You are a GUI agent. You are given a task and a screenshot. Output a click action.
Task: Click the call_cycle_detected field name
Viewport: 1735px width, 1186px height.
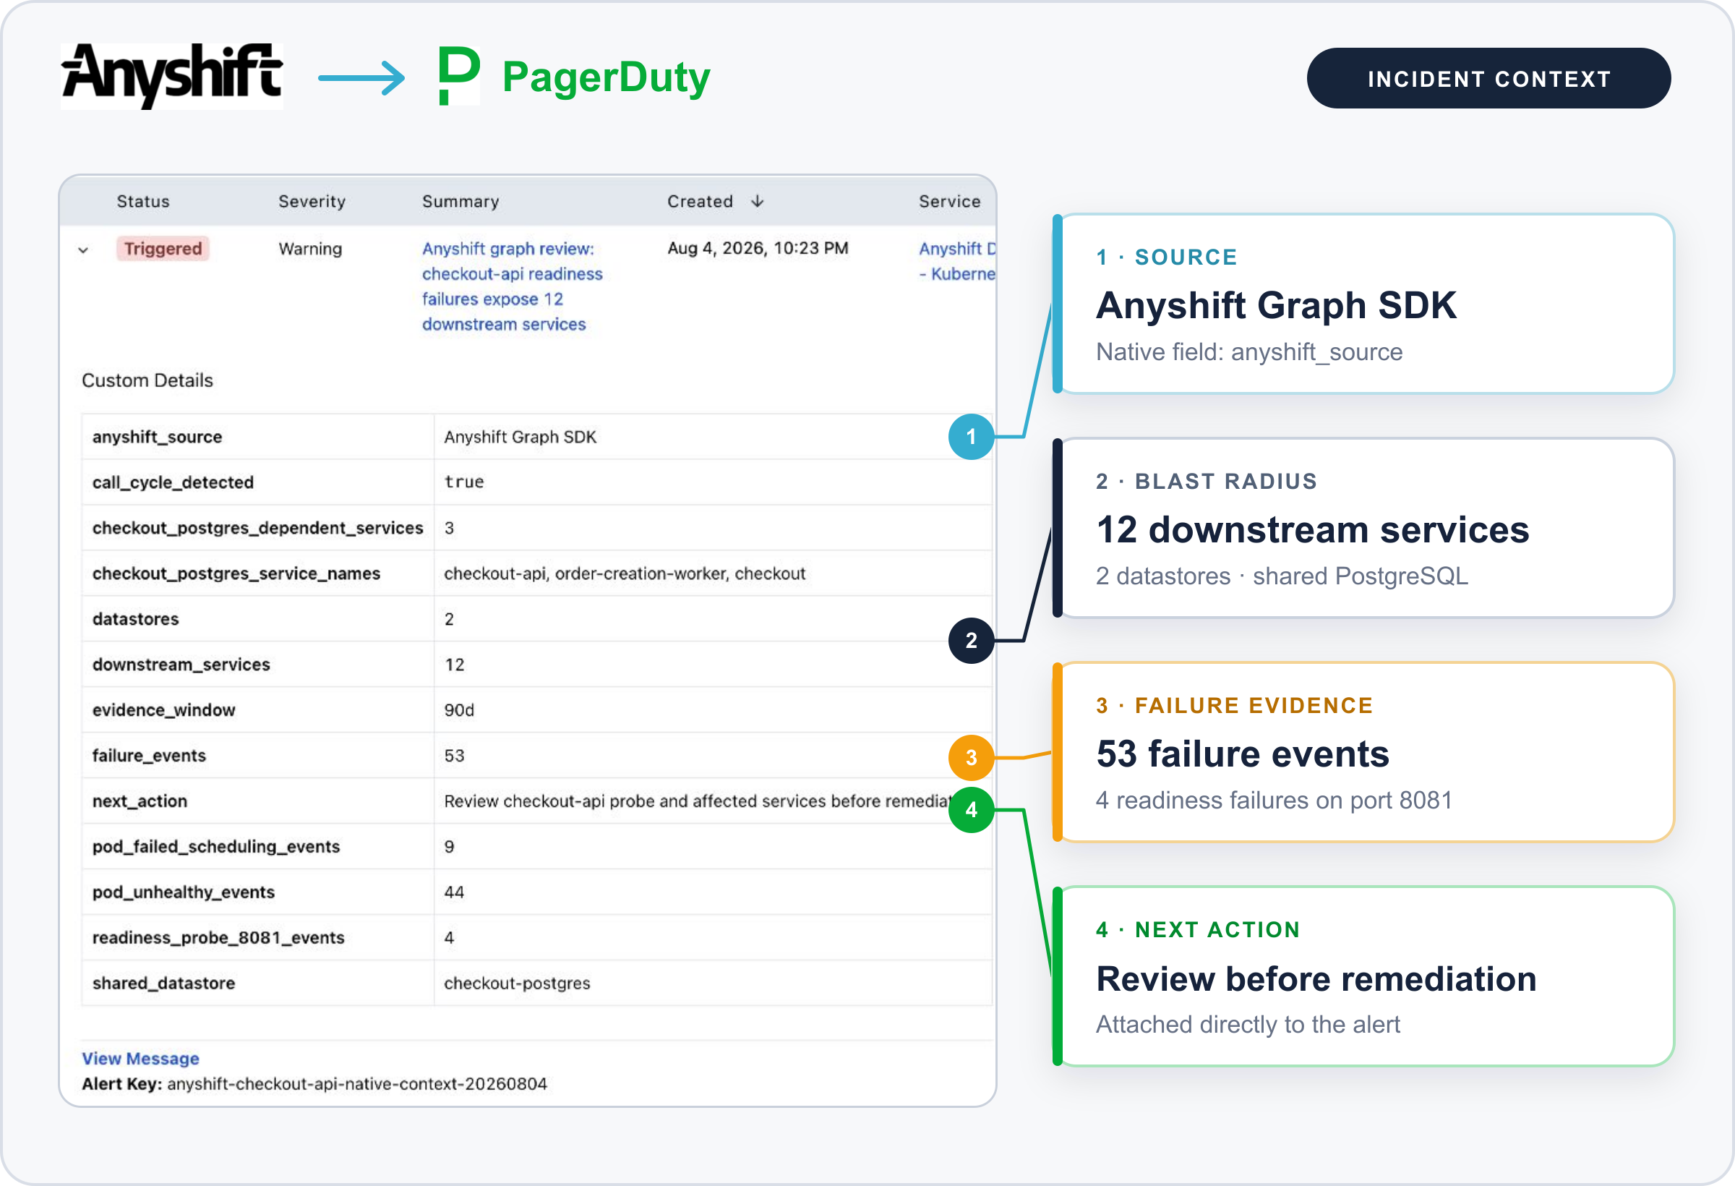click(173, 482)
